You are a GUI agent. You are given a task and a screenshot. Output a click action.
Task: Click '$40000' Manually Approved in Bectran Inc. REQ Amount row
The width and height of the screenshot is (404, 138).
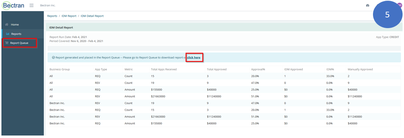pos(352,123)
